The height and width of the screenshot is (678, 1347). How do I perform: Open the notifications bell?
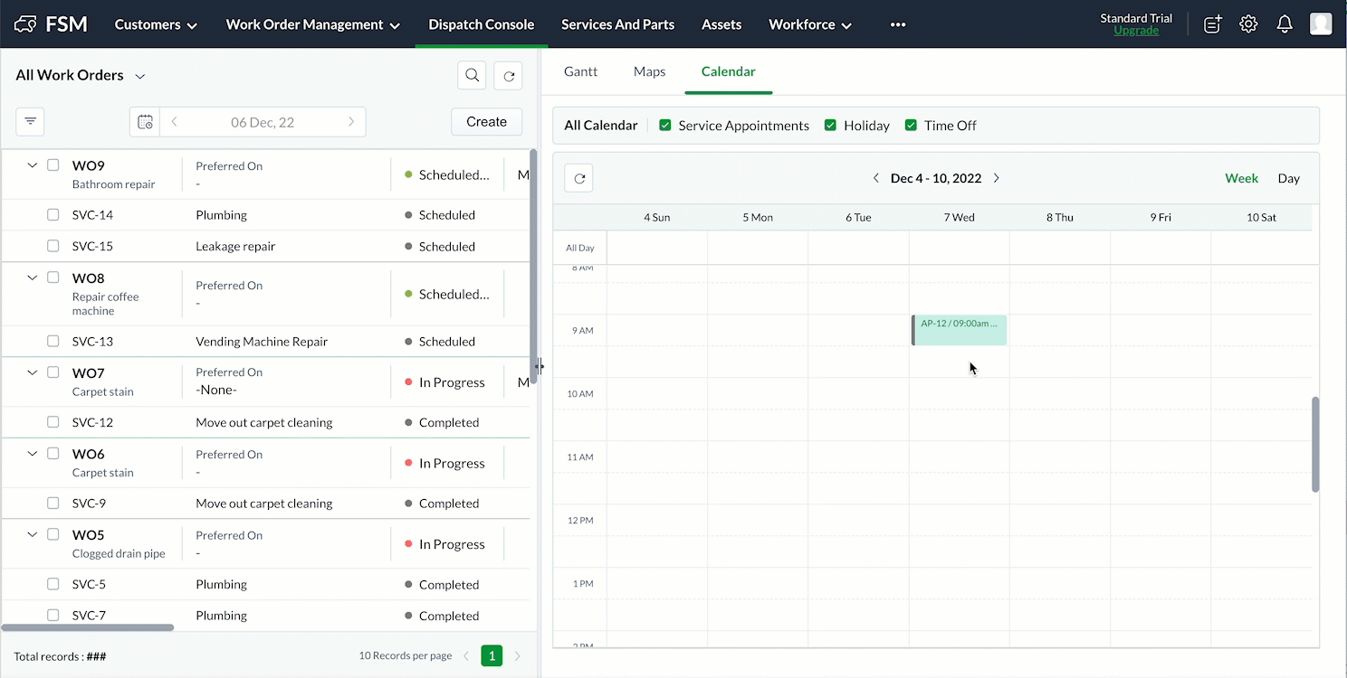point(1284,24)
